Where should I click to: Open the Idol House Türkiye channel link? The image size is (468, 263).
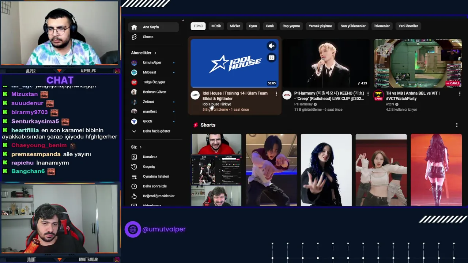coord(217,104)
